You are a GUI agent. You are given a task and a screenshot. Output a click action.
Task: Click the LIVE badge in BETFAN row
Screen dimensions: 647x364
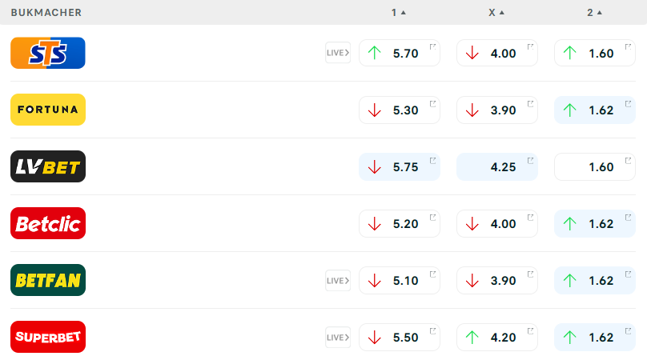point(338,280)
